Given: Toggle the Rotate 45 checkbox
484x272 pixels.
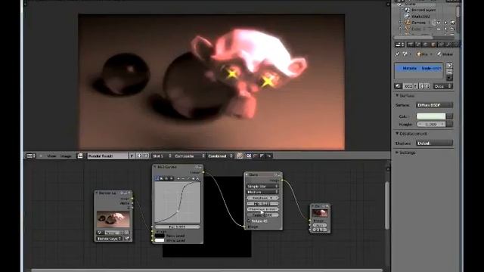Looking at the screenshot, I should (249, 221).
